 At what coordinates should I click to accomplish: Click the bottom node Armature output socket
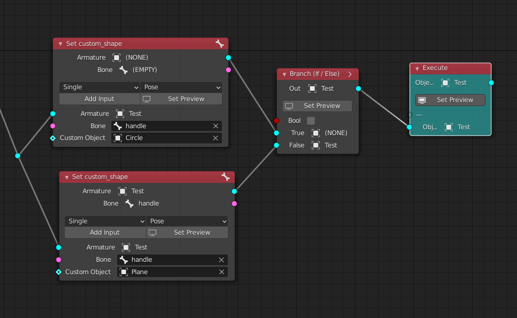click(x=234, y=191)
